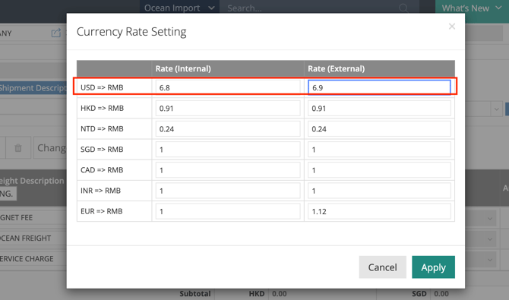Expand dropdown arrow on OCEAN FREIGHT row
509x300 pixels.
(x=490, y=239)
